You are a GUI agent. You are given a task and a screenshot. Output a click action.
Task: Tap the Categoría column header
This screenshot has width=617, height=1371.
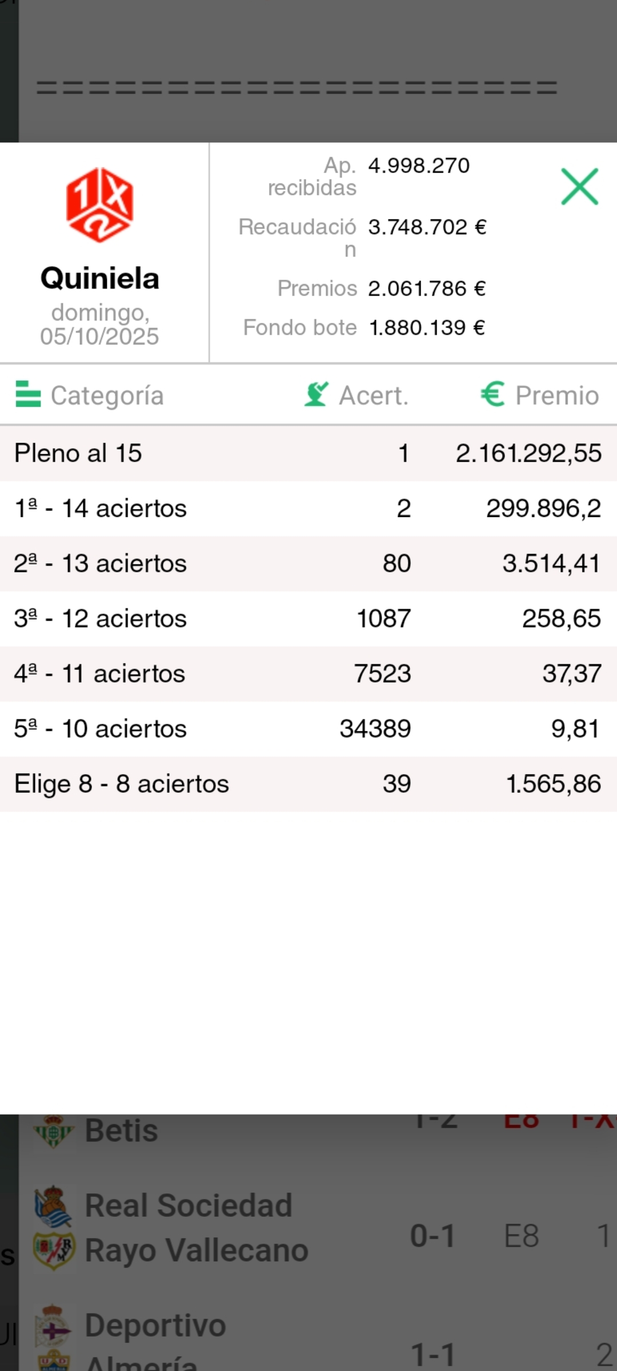pyautogui.click(x=107, y=395)
